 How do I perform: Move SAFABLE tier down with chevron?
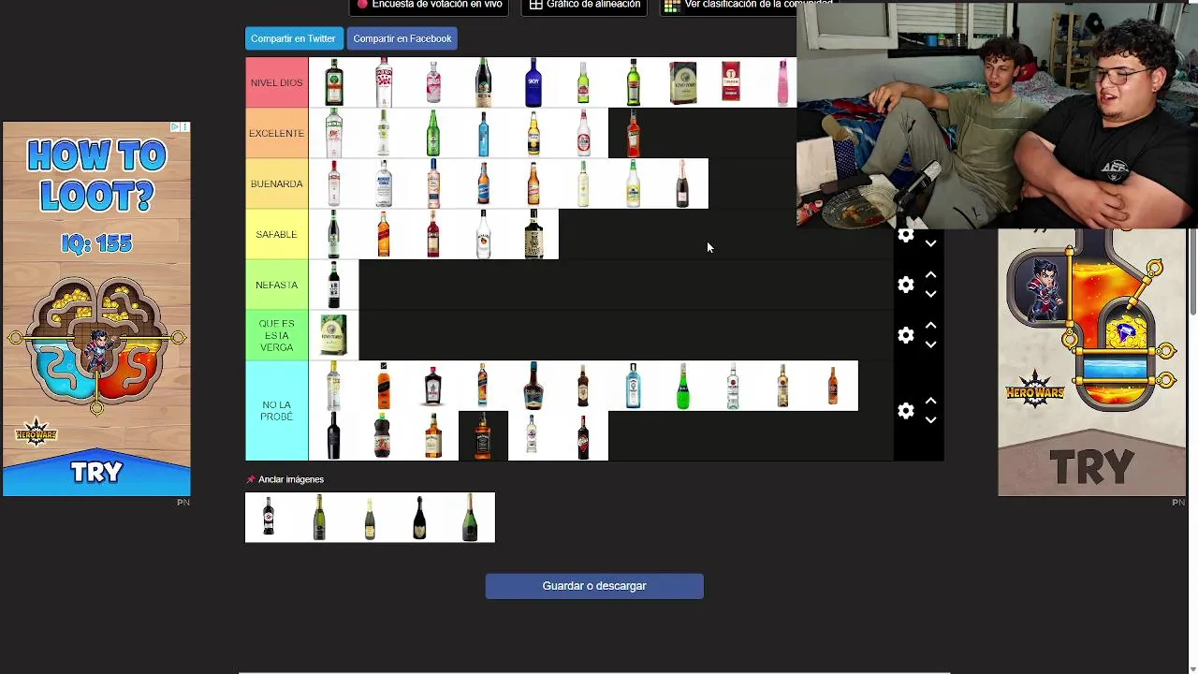pyautogui.click(x=930, y=243)
